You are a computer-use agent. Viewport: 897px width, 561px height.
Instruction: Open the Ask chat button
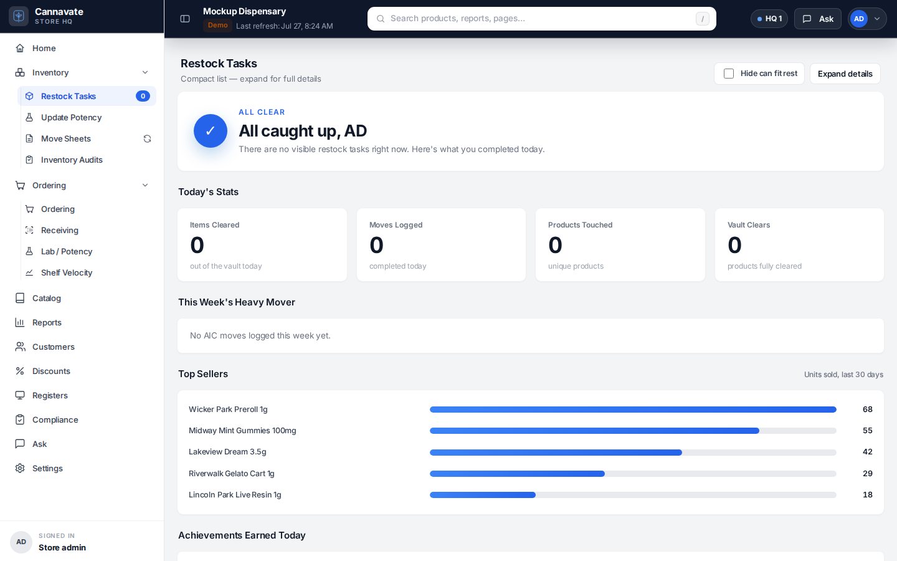[x=817, y=19]
